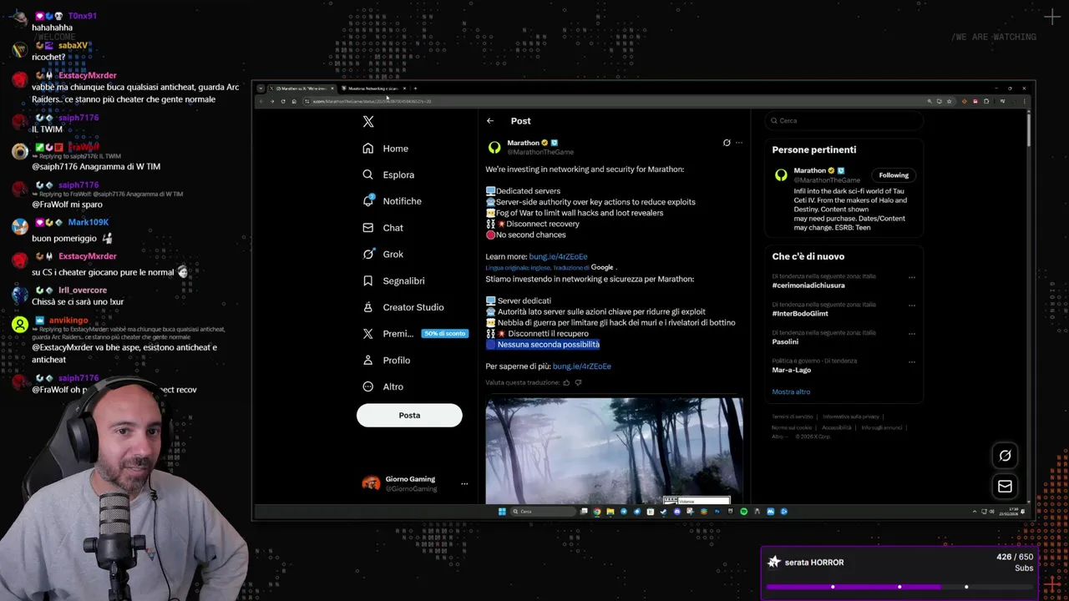Click the Notifiche bell icon
The width and height of the screenshot is (1069, 601).
pyautogui.click(x=368, y=201)
